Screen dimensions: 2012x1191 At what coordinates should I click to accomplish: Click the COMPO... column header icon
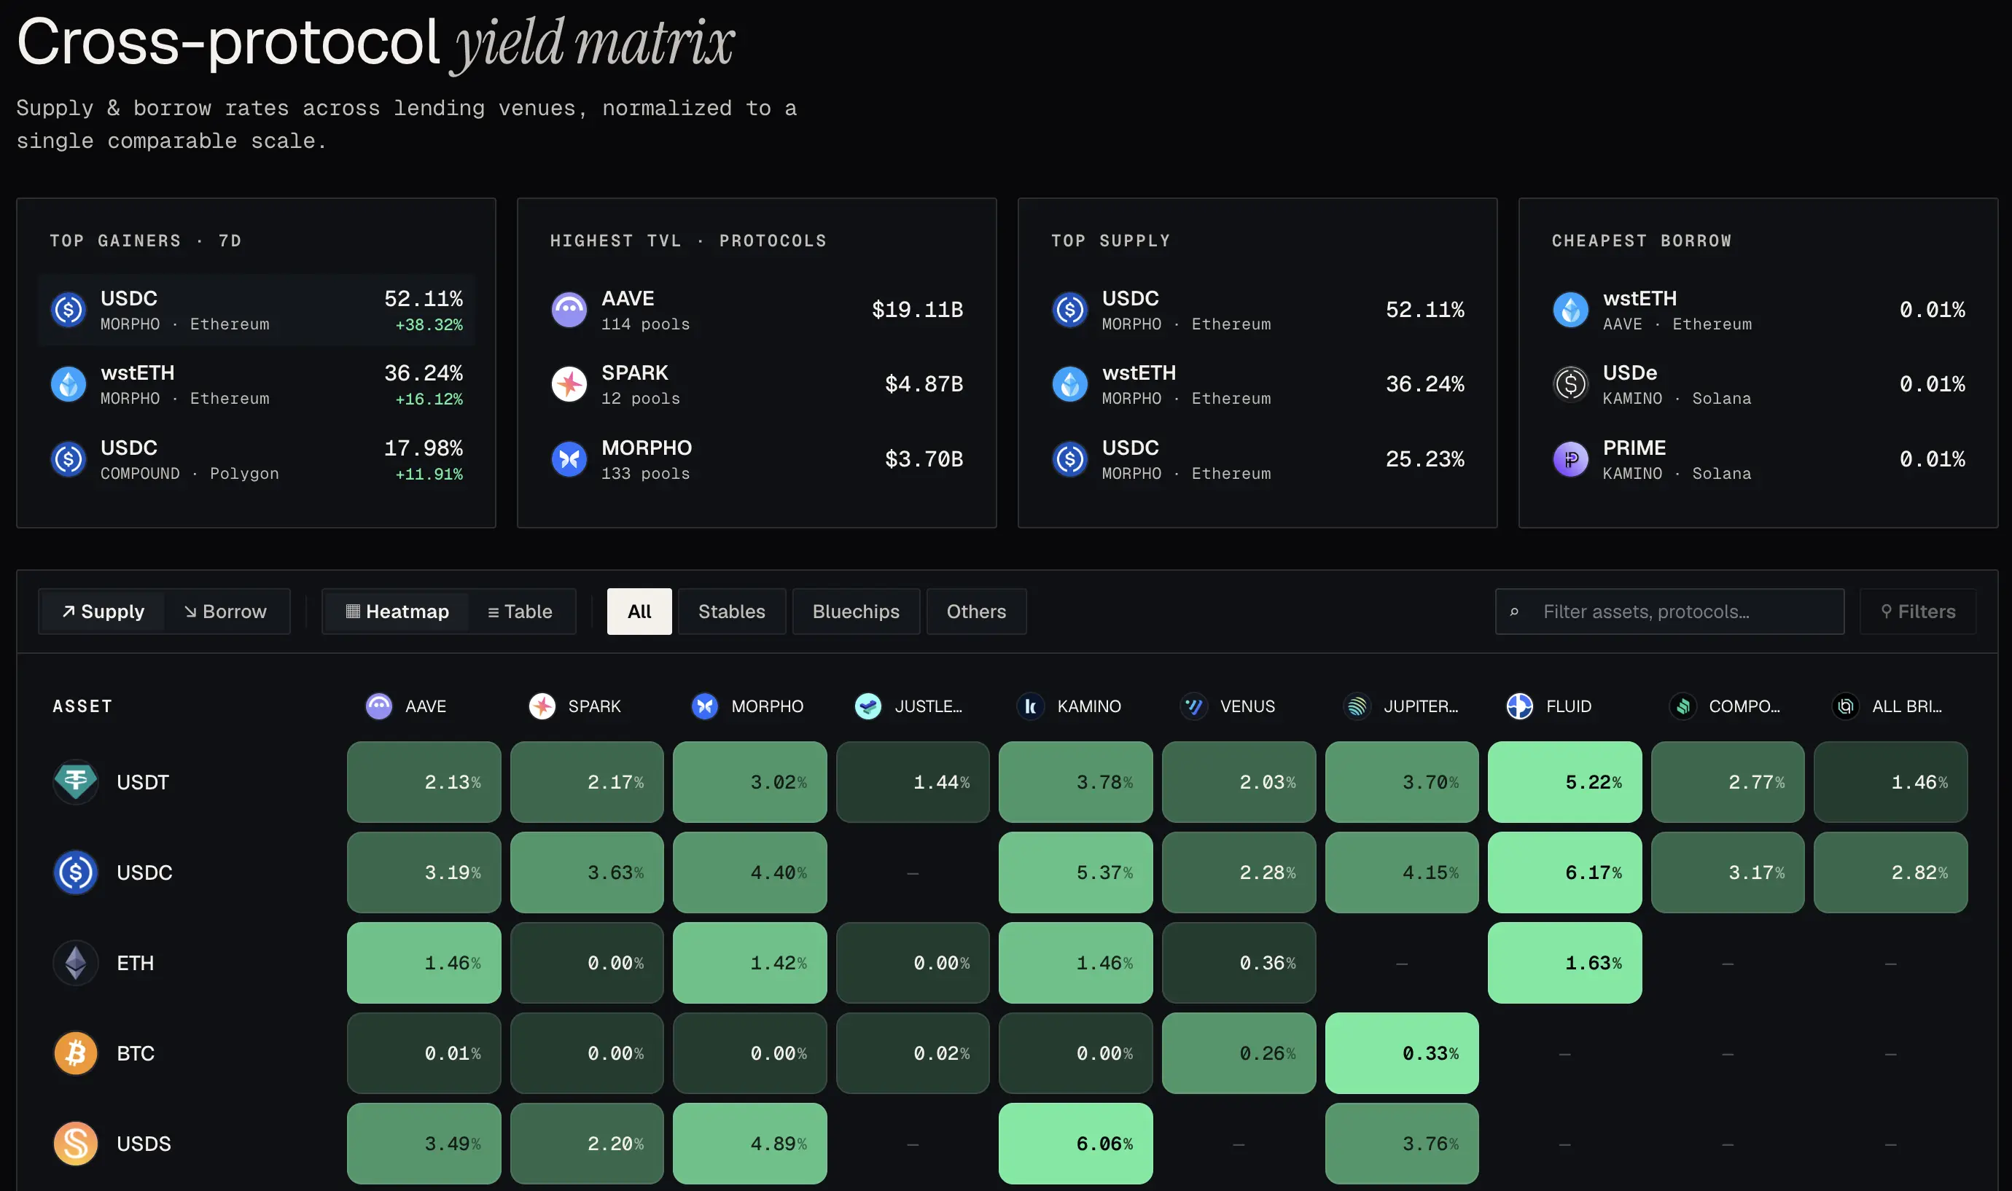[1683, 706]
